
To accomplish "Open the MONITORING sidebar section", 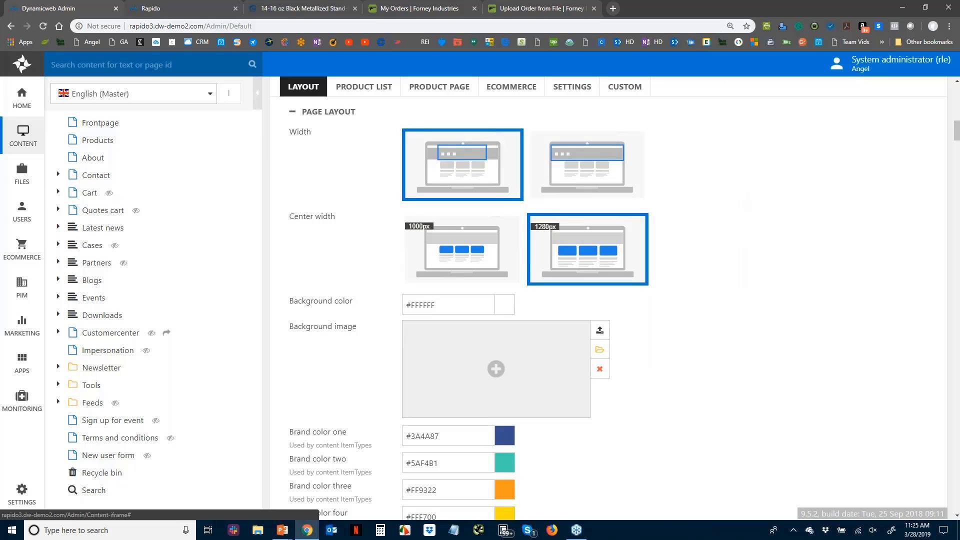I will [21, 400].
